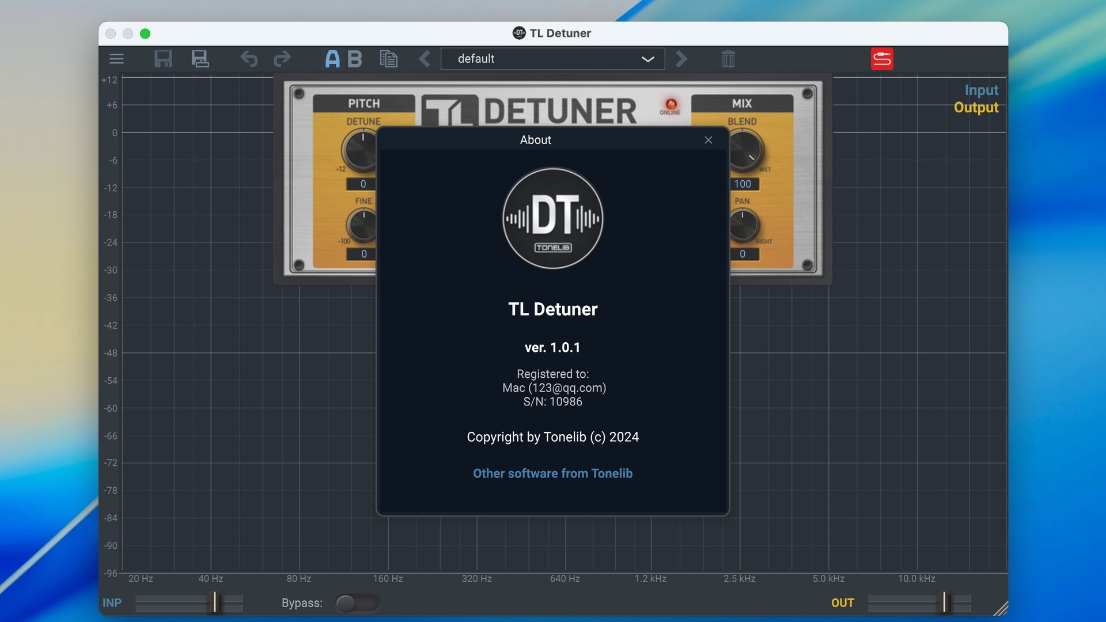Screen dimensions: 1106x622
Task: Toggle the Input spectrum label
Action: [982, 90]
